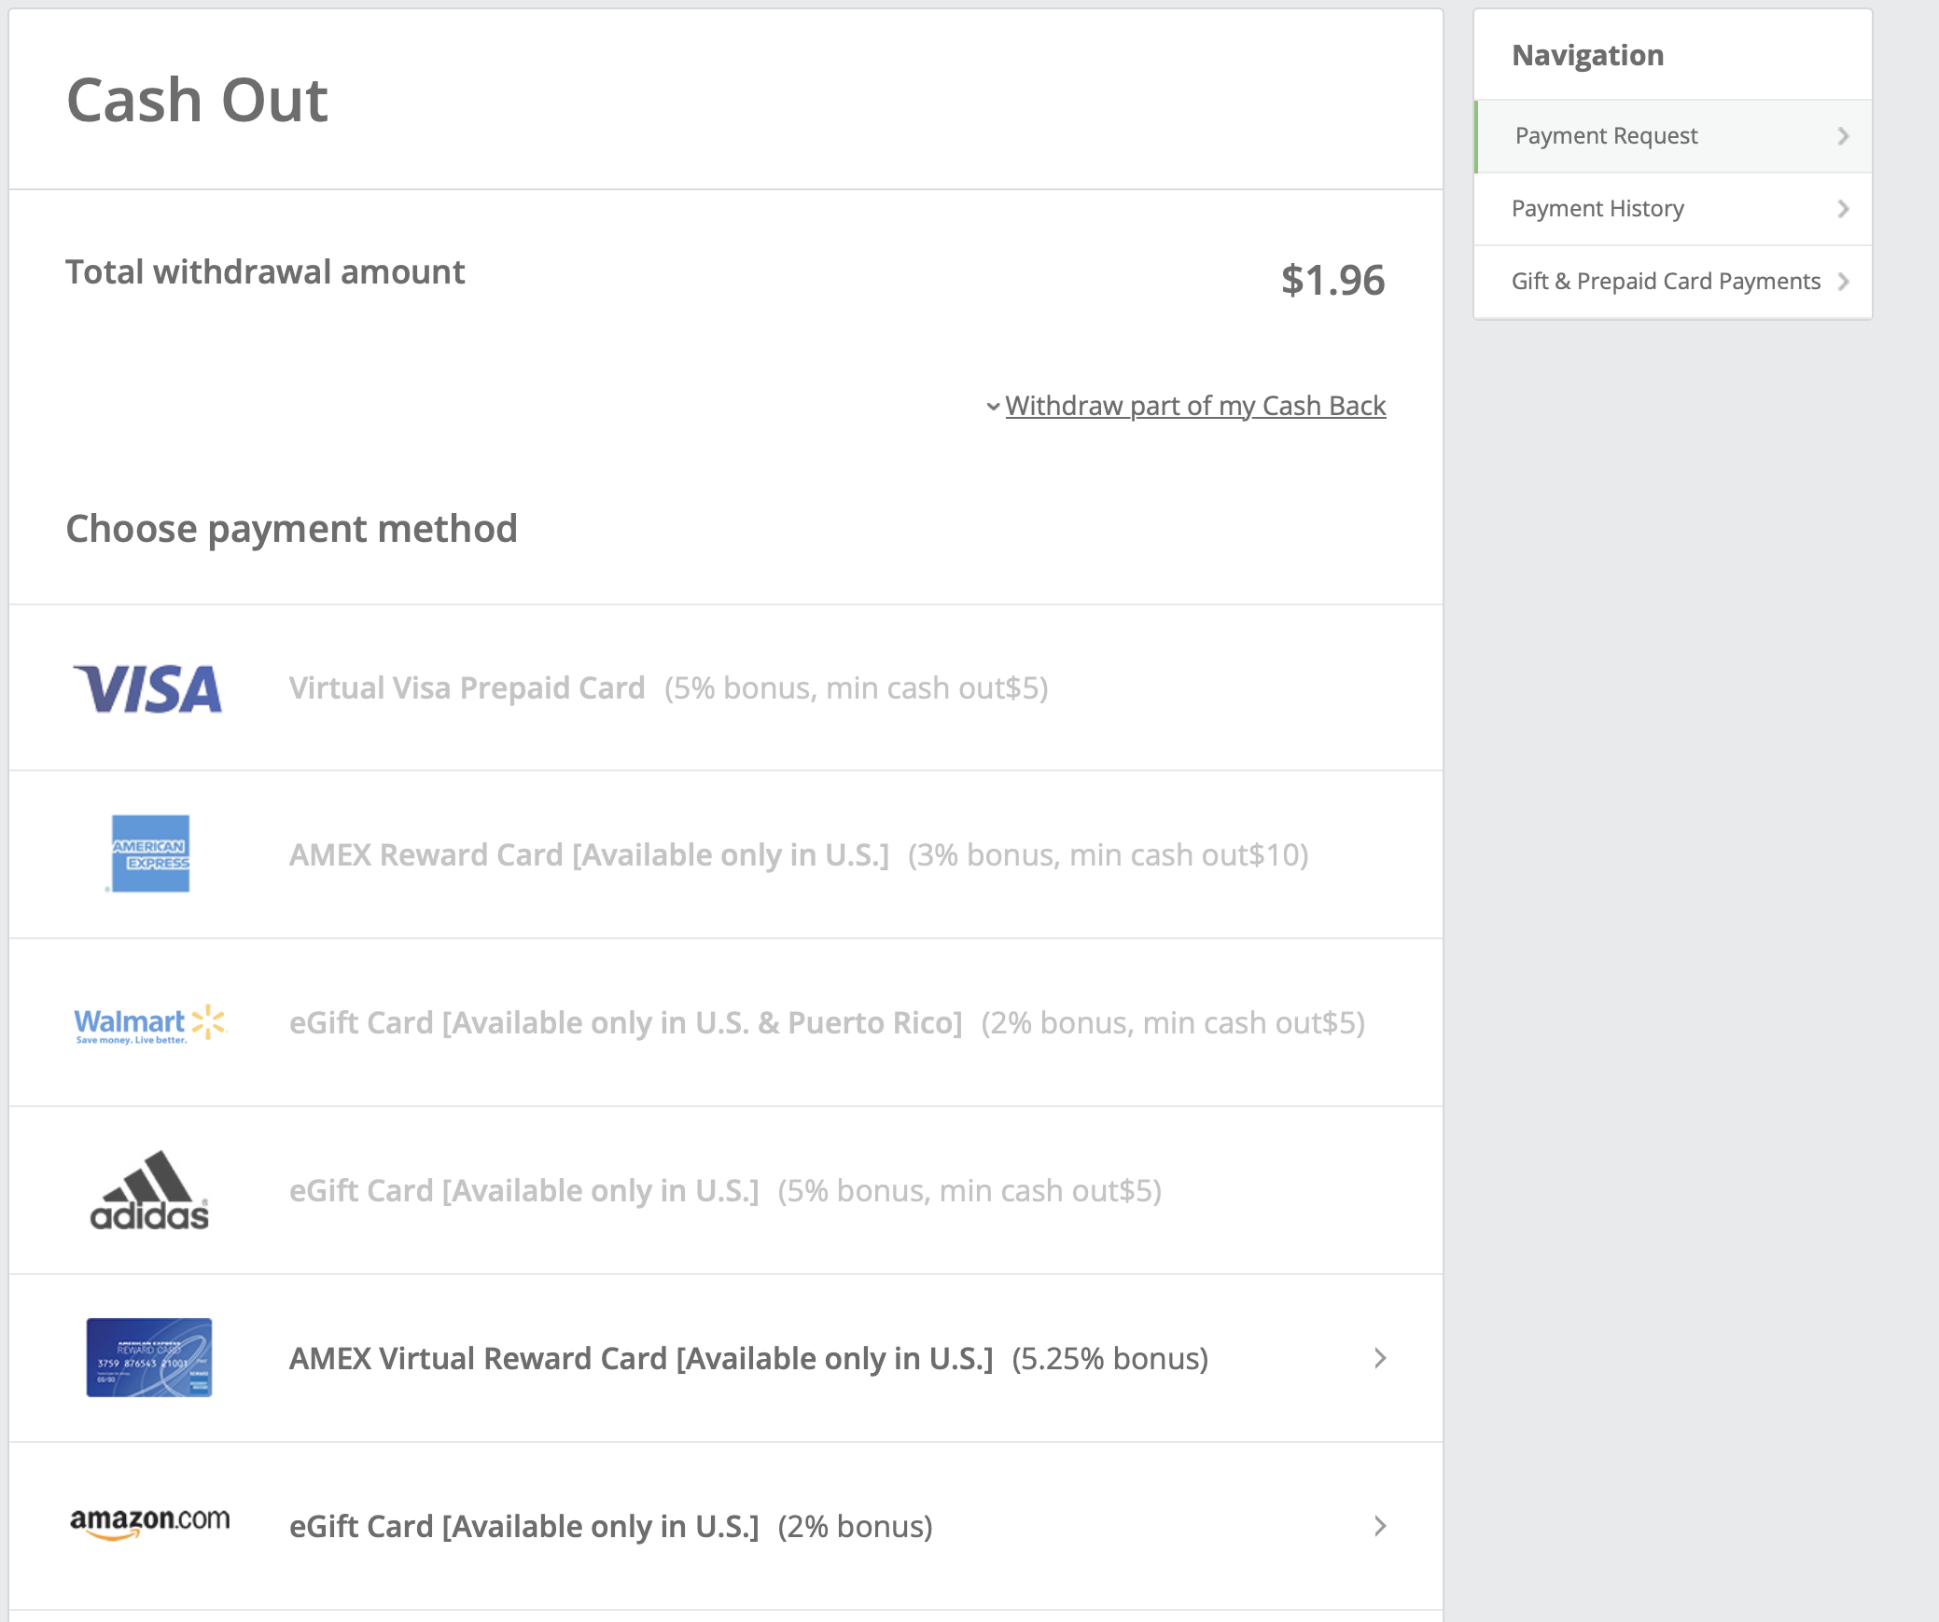Viewport: 1939px width, 1622px height.
Task: Expand the small arrow before Withdraw part link
Action: tap(993, 407)
